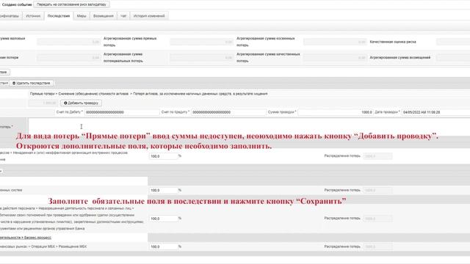Focus the Счет по Дебету field
The image size is (470, 264).
122,112
